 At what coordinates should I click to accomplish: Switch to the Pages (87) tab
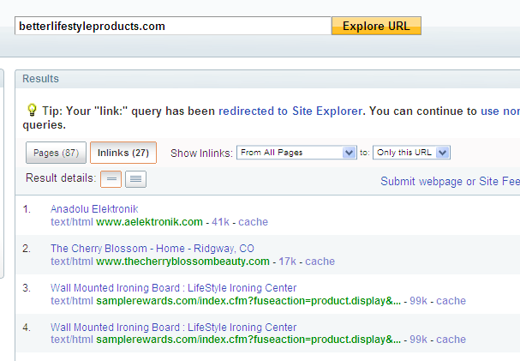point(56,153)
